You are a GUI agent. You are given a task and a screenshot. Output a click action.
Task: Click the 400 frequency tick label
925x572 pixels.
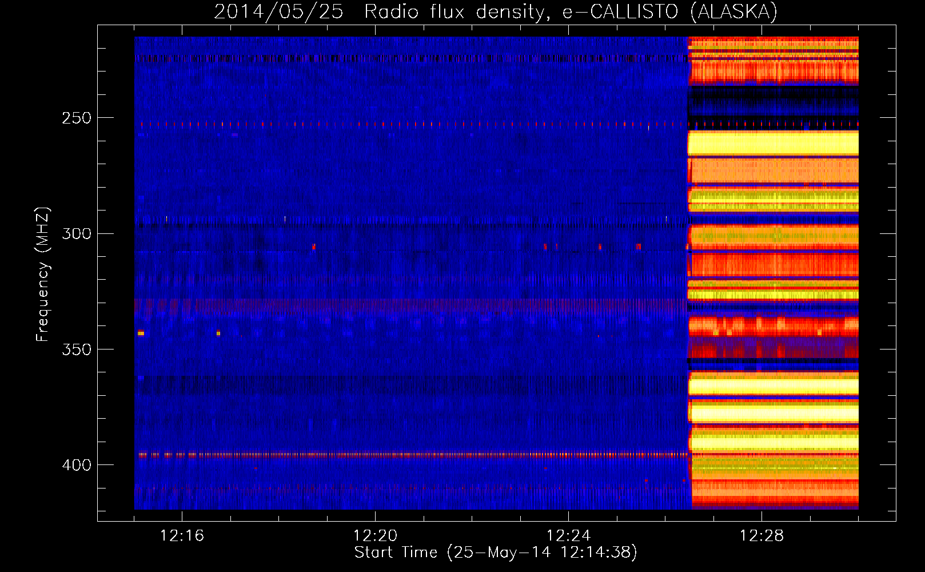point(77,465)
